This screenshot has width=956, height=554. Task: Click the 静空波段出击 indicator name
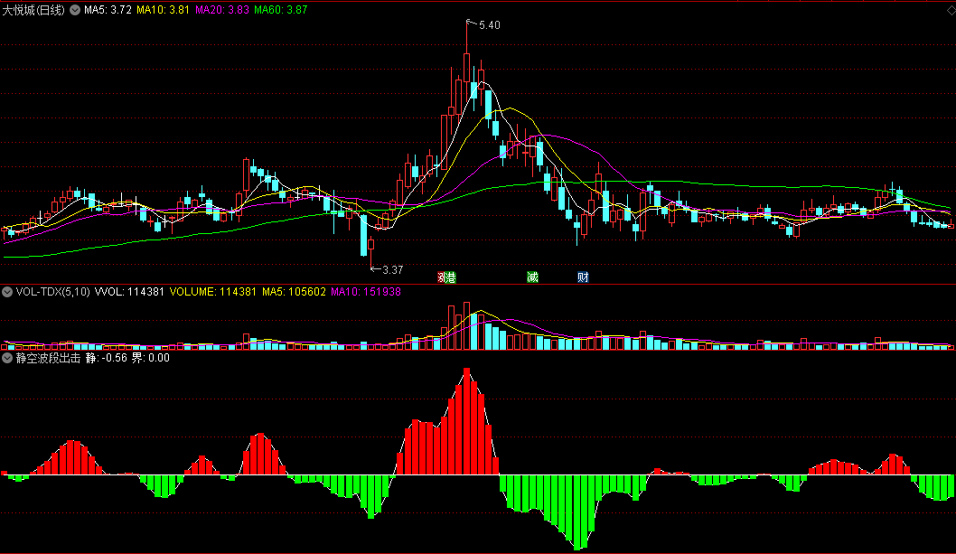(48, 358)
